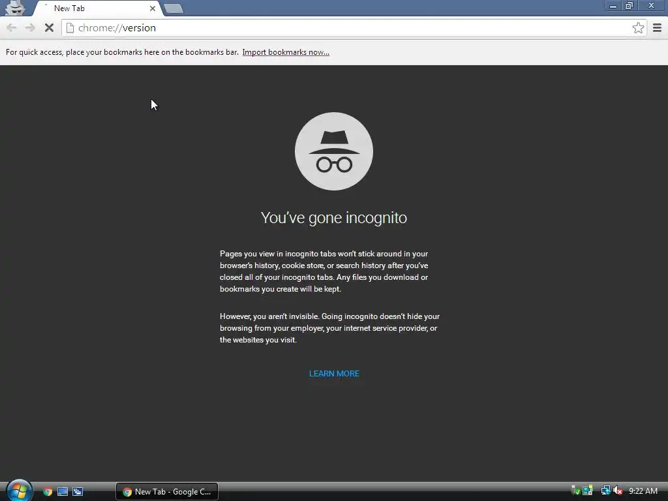Click the incognito spy icon in title bar

16,8
